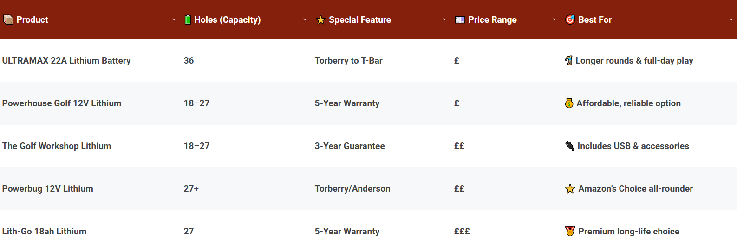Click the plug icon in Golf Workshop row

[x=569, y=146]
